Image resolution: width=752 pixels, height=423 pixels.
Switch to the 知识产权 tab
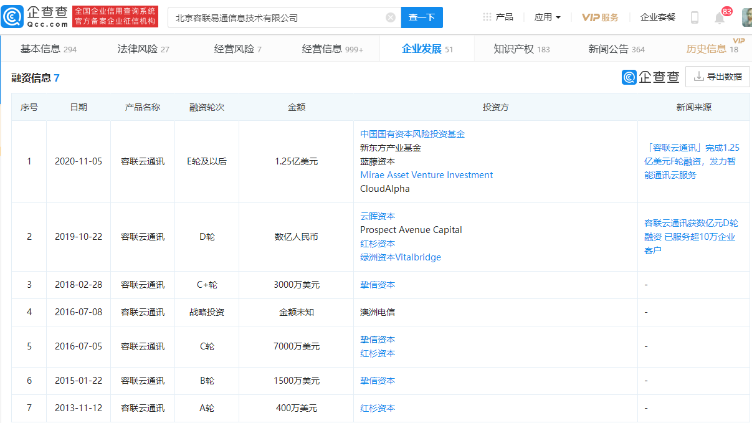pyautogui.click(x=521, y=49)
